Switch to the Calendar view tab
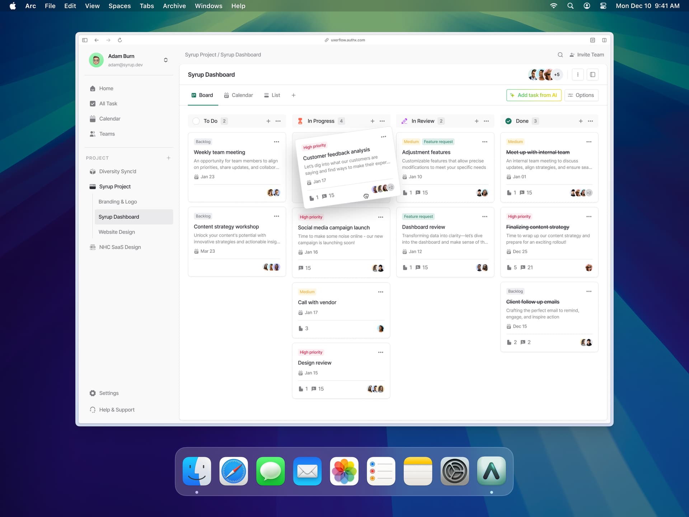Viewport: 689px width, 517px height. pos(239,95)
